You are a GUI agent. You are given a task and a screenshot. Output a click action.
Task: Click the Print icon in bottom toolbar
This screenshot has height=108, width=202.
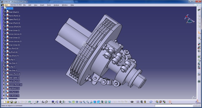[15, 102]
